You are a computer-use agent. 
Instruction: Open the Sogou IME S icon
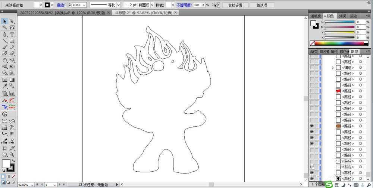click(x=329, y=184)
